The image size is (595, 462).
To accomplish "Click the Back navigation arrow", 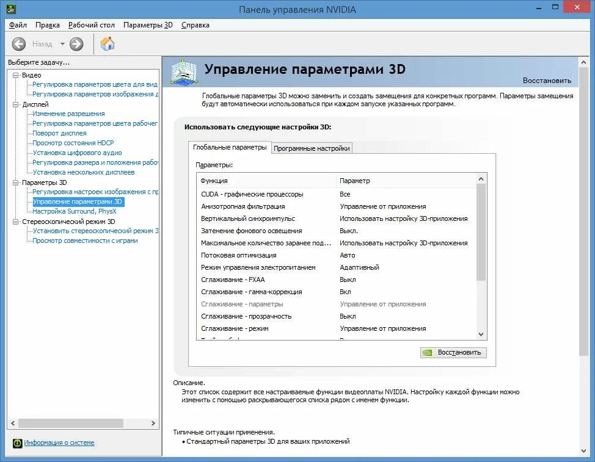I will tap(18, 43).
